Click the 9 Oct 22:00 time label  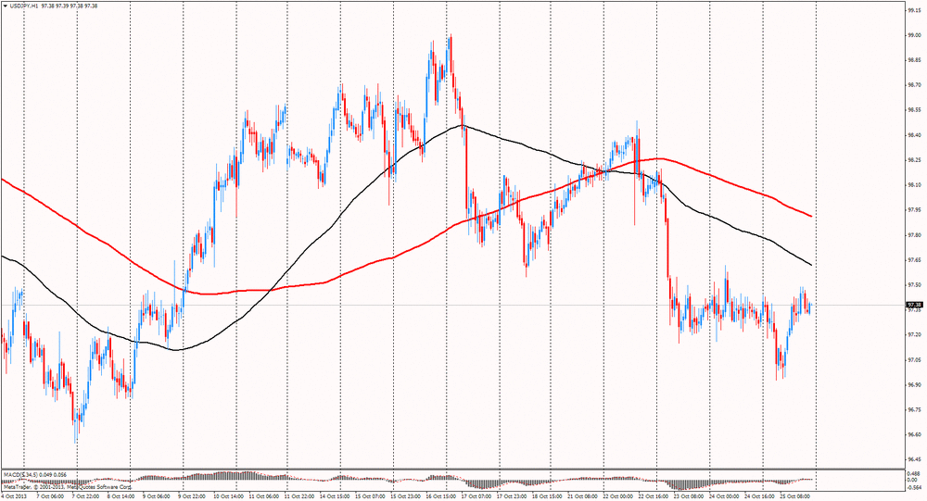pyautogui.click(x=192, y=497)
